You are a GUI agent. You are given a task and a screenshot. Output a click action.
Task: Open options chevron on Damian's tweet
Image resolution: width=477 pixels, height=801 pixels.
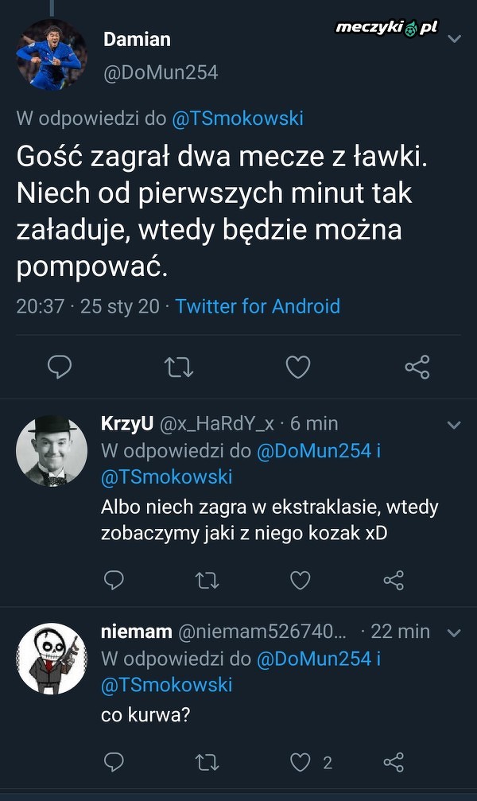click(x=454, y=39)
